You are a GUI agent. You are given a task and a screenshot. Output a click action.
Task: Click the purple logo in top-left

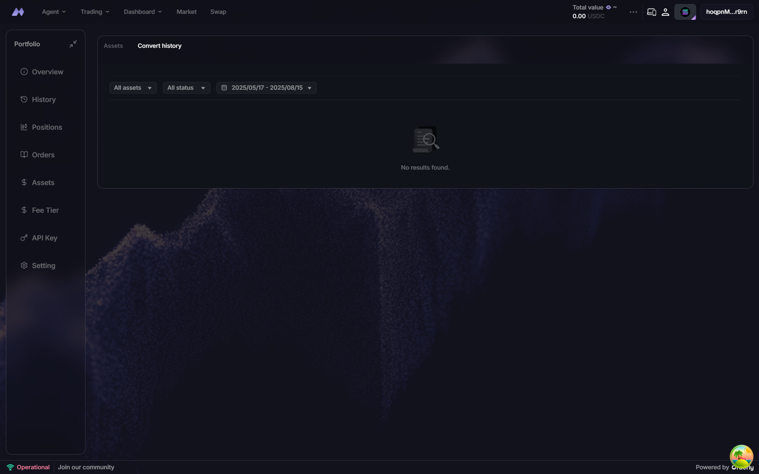(18, 12)
